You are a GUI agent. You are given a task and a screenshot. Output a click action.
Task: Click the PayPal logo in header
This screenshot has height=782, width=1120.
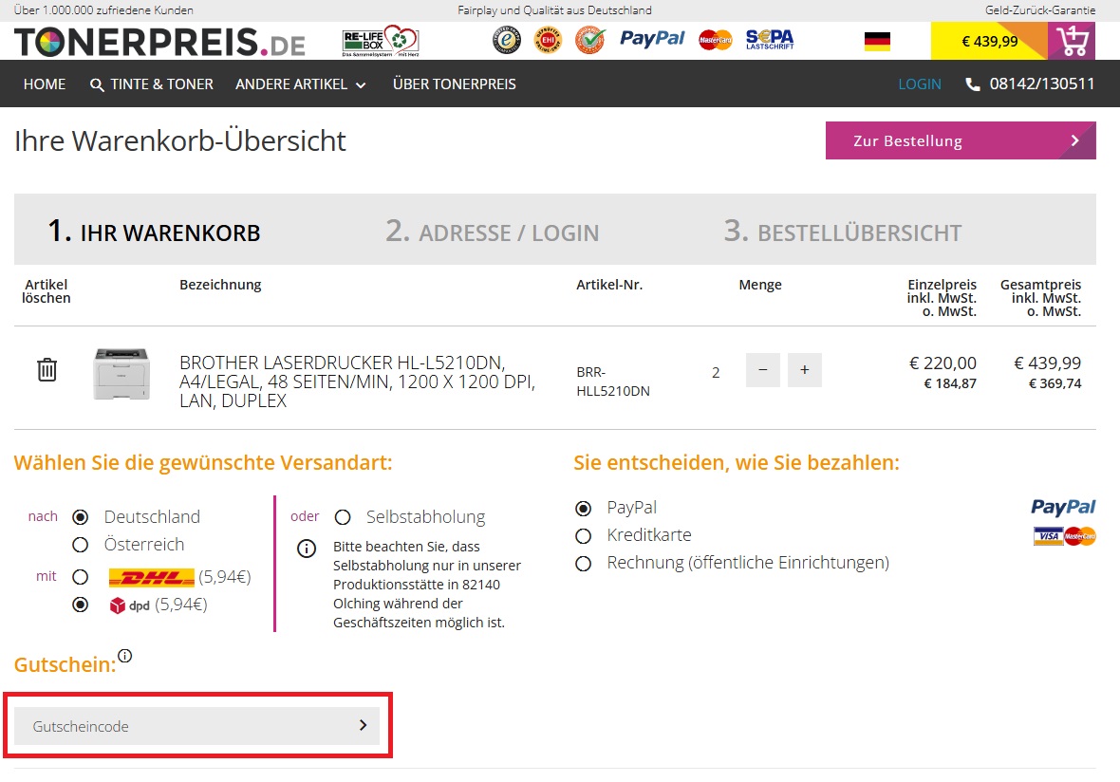[x=651, y=39]
